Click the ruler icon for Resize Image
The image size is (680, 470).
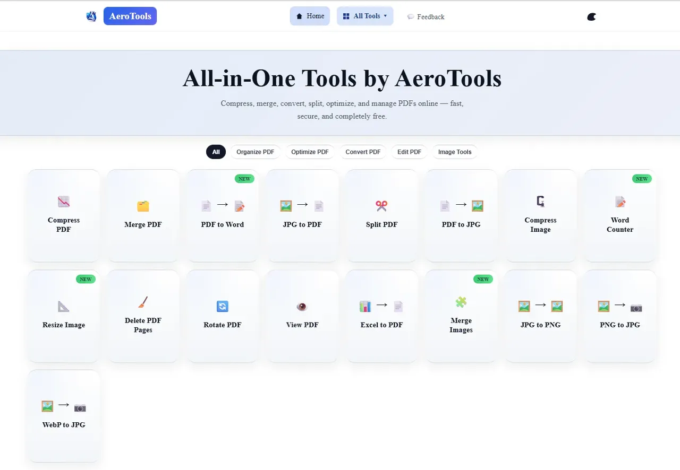(x=64, y=306)
